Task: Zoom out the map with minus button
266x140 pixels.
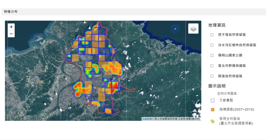Action: pos(11,34)
